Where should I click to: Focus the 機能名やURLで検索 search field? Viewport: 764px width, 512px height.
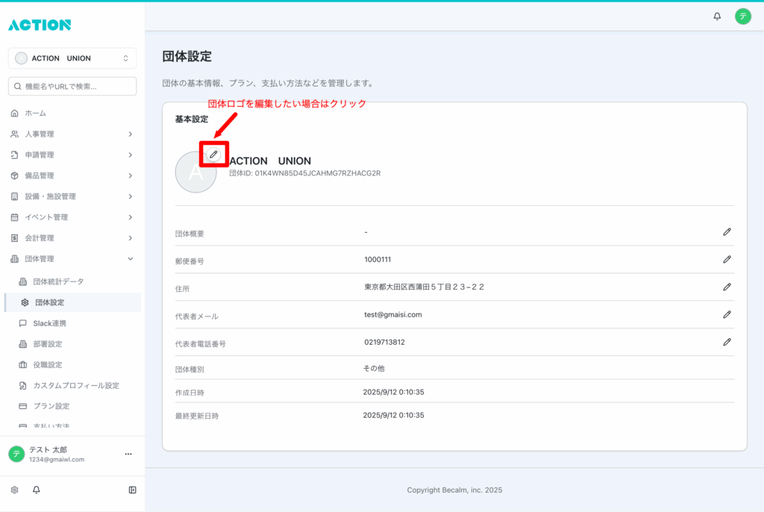click(x=72, y=87)
